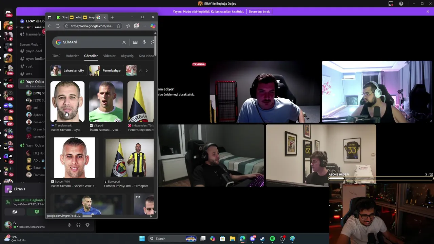Viewport: 434px width, 244px height.
Task: Select the Alışveriş search tab
Action: (127, 56)
